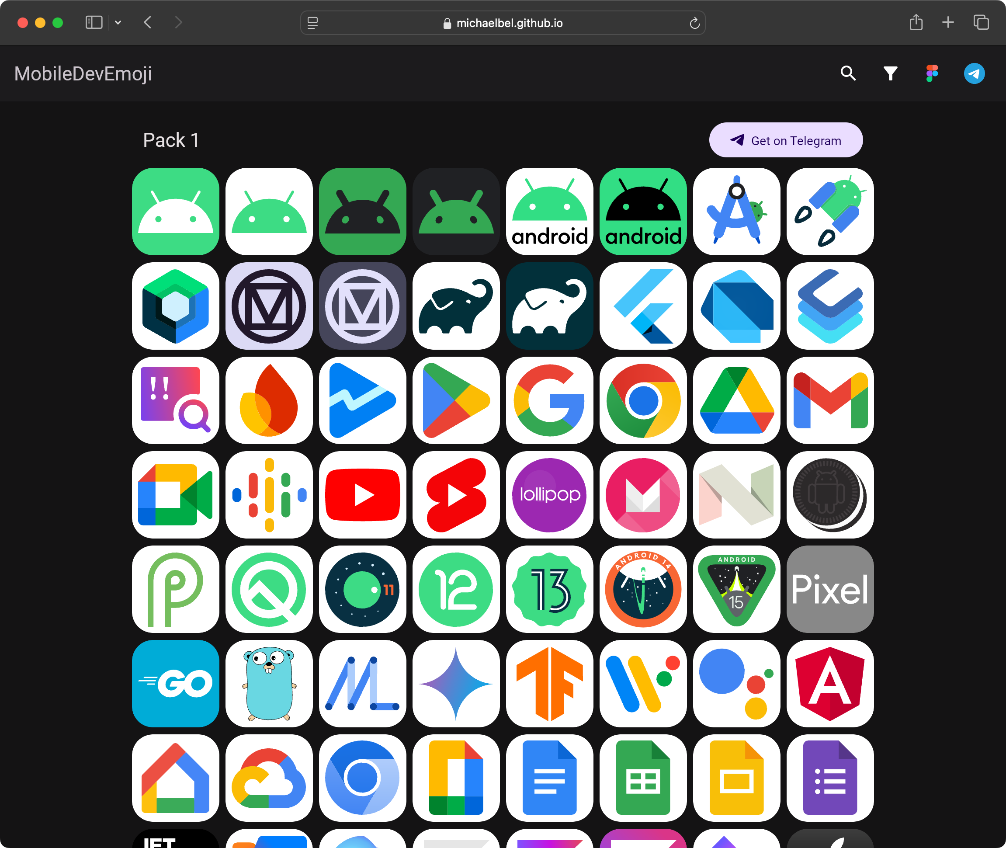Select the Android Pie P emoji
1006x848 pixels.
175,589
